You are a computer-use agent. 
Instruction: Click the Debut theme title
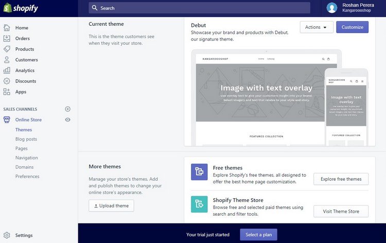click(199, 25)
